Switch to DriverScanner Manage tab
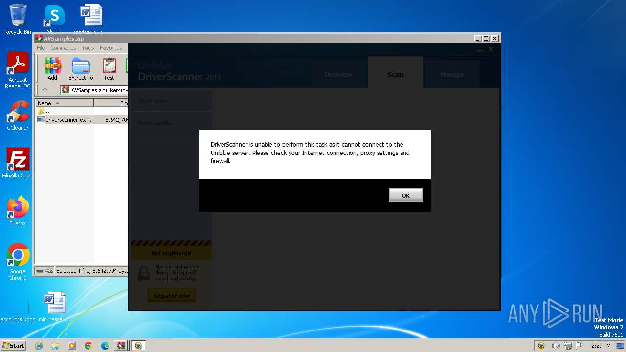The image size is (626, 352). [452, 75]
